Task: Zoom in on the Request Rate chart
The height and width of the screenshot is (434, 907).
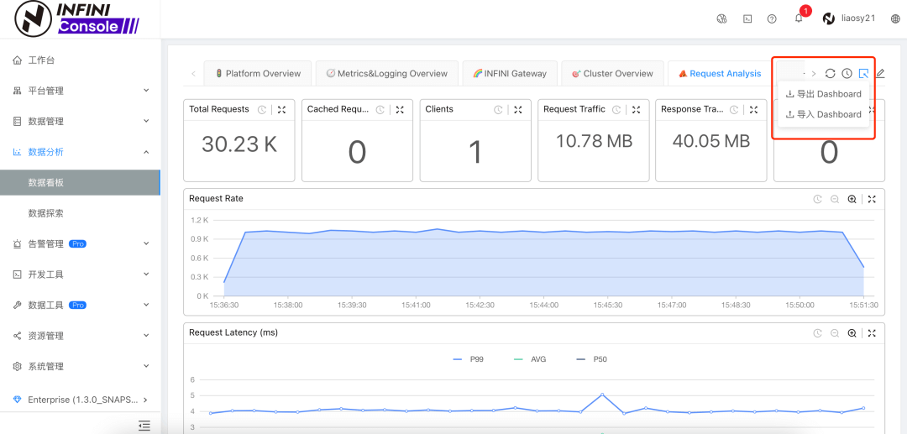Action: (852, 199)
